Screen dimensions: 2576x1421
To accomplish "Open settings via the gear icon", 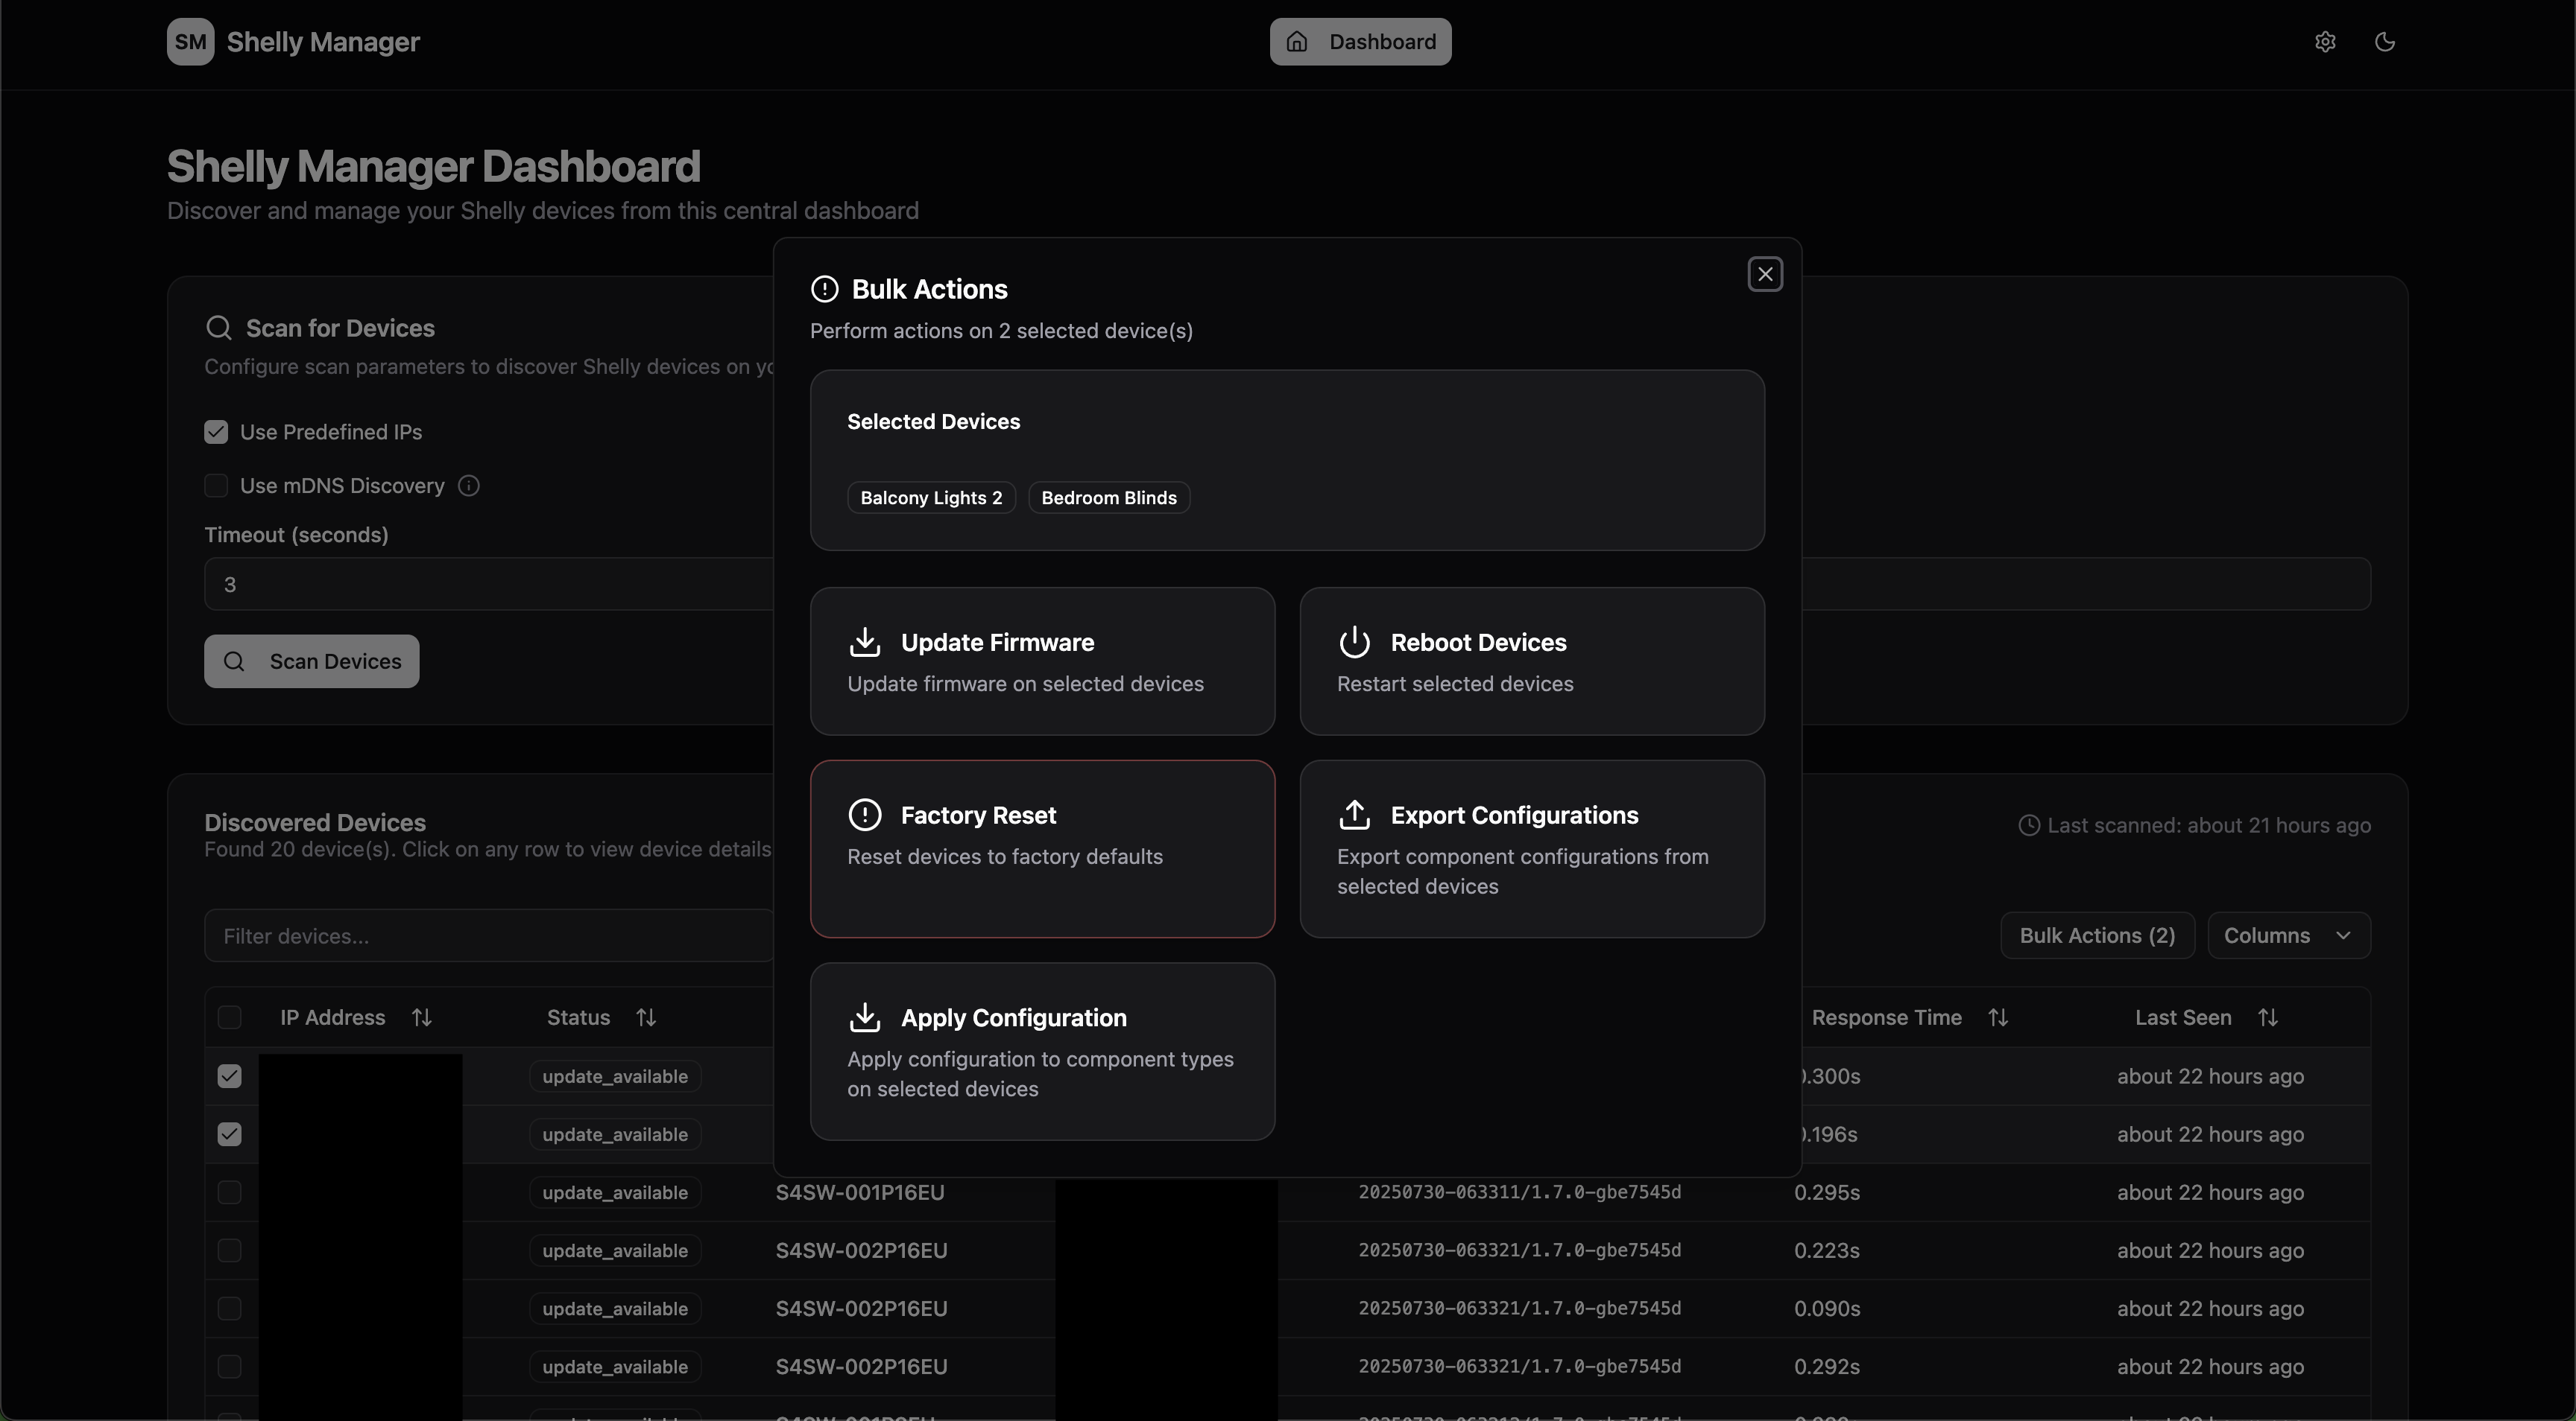I will click(x=2325, y=42).
